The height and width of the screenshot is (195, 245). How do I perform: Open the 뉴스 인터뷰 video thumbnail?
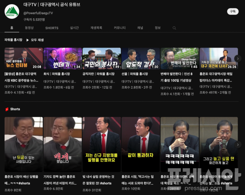click(x=24, y=58)
